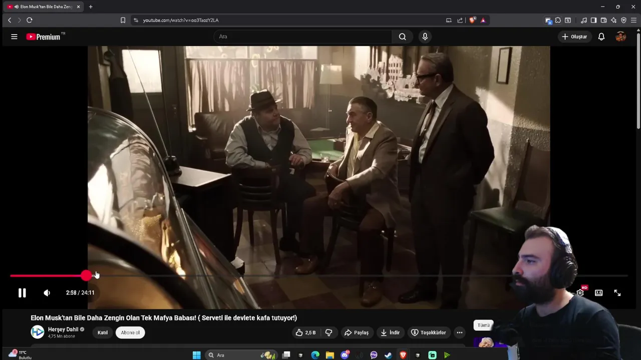Image resolution: width=641 pixels, height=360 pixels.
Task: Mute the video volume
Action: click(x=47, y=293)
